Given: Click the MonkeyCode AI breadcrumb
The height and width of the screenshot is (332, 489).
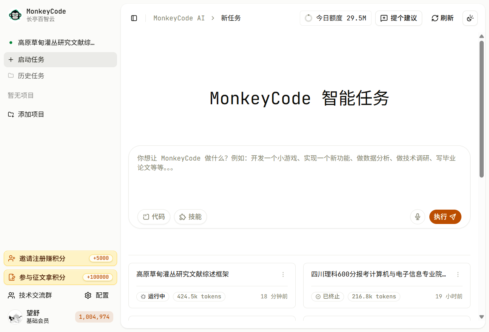Looking at the screenshot, I should coord(179,18).
